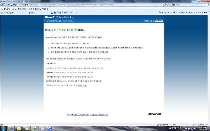Image resolution: width=210 pixels, height=131 pixels.
Task: Open the Windows Start orb
Action: click(3, 129)
